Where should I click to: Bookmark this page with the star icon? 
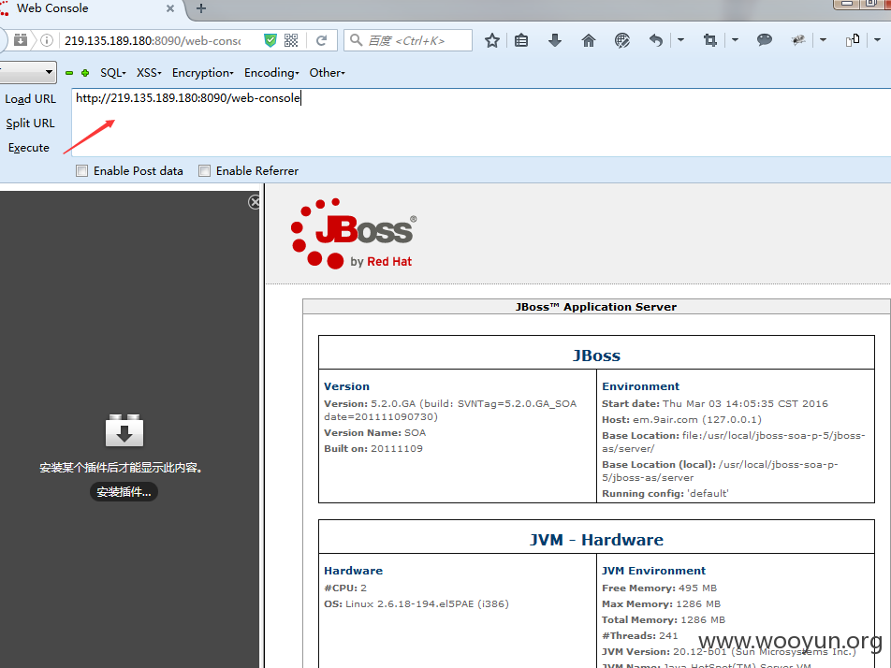coord(492,40)
